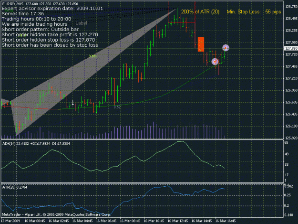Click the EURJPY,M15 chart title quote line
298x224 pixels.
coord(40,4)
